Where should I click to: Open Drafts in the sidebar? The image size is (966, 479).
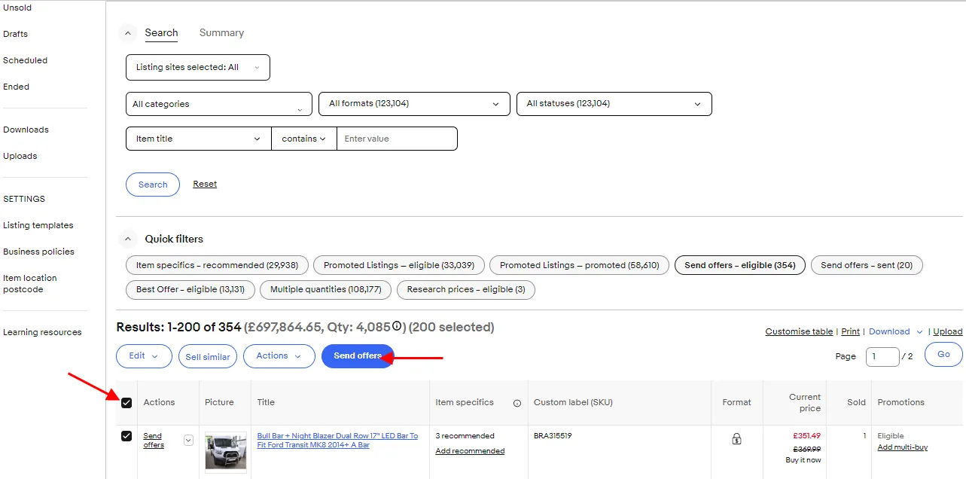[x=16, y=34]
